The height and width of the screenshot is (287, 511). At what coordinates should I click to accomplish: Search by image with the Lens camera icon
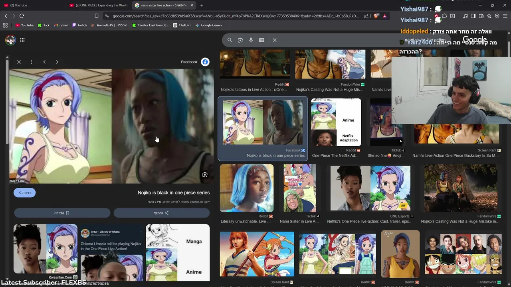(240, 40)
